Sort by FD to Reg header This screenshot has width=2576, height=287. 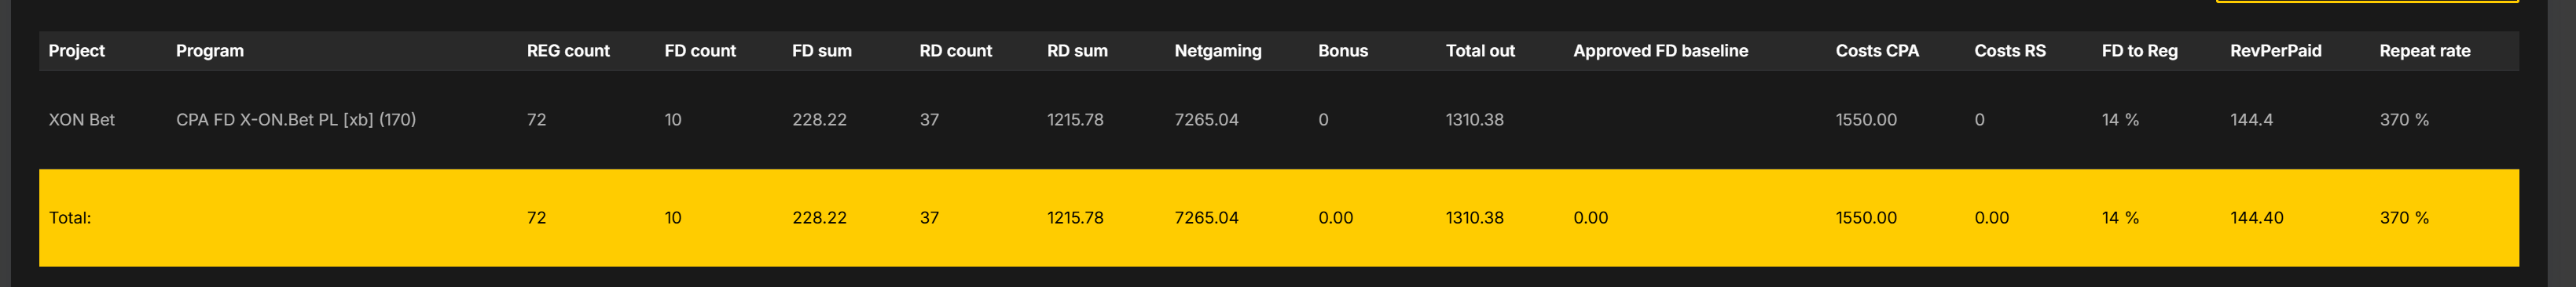(2140, 51)
